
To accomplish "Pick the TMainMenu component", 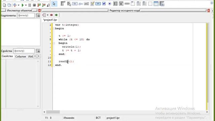I will click(63, 4).
